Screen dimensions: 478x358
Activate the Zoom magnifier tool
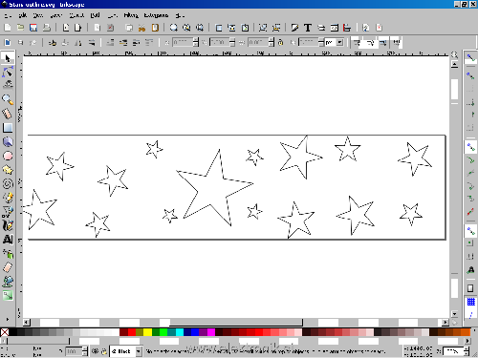pos(8,100)
